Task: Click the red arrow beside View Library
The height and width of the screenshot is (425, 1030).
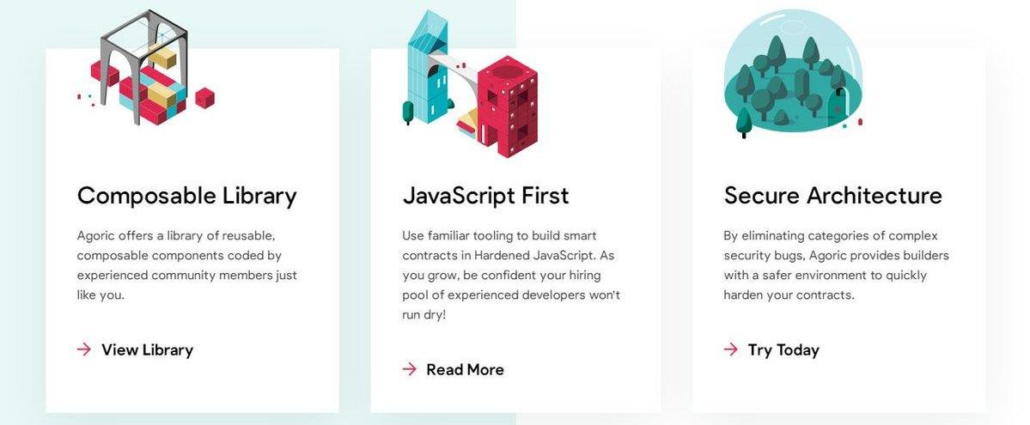Action: [x=84, y=349]
